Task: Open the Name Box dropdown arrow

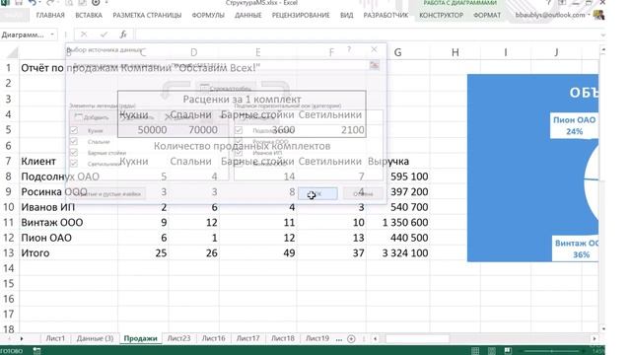Action: click(52, 35)
